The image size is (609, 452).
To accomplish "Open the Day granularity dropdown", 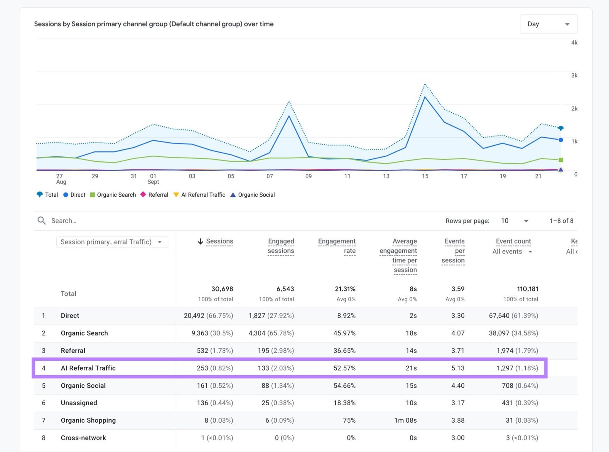I will coord(548,24).
